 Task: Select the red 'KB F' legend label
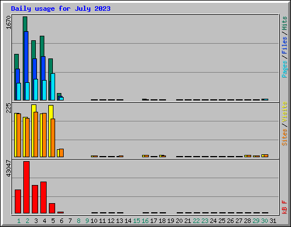pos(285,207)
